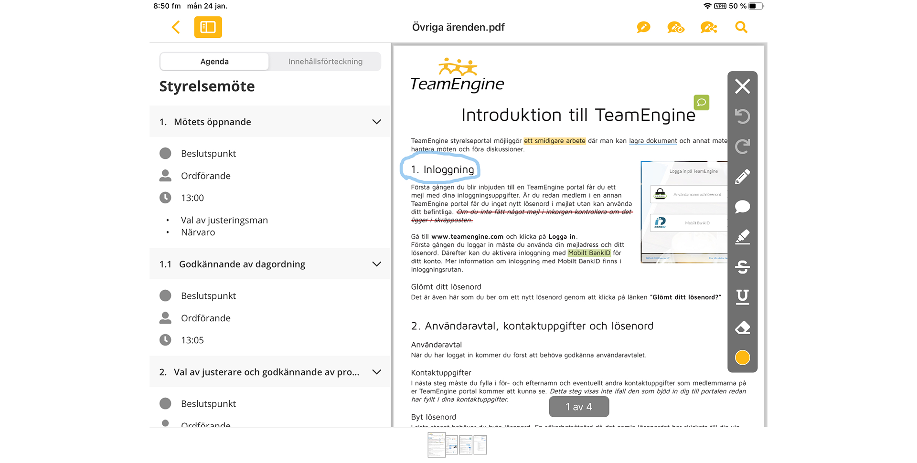917x463 pixels.
Task: Check the battery indicator in the status bar
Action: 756,6
